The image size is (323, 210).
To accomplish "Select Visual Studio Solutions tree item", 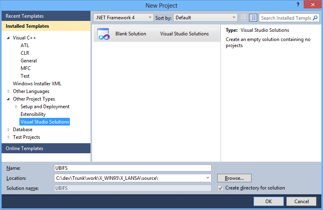I will tap(45, 122).
